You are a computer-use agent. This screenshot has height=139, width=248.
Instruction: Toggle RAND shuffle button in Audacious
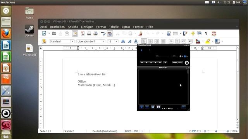[x=175, y=63]
